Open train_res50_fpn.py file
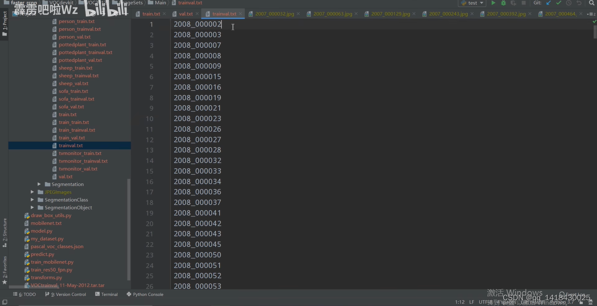 click(51, 270)
